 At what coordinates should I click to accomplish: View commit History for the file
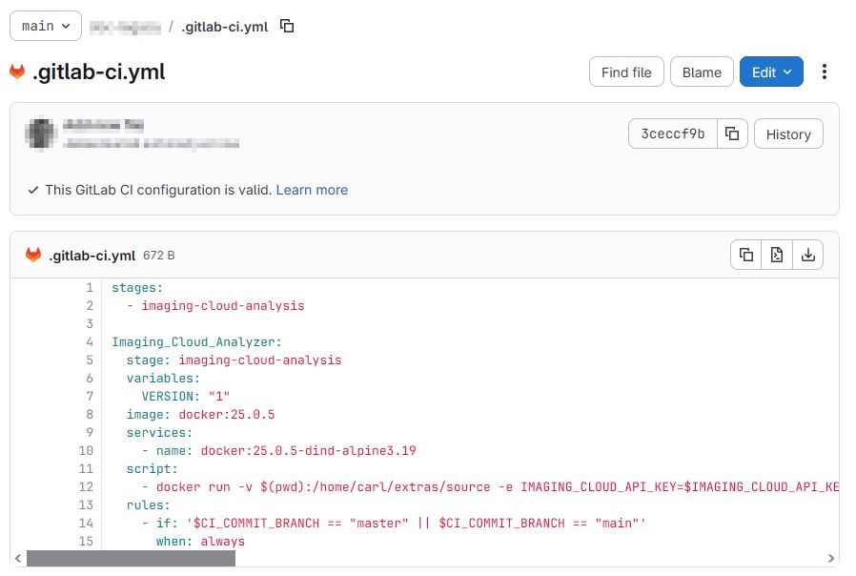tap(787, 134)
